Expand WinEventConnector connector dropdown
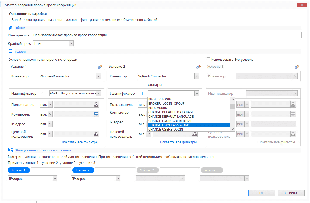 pyautogui.click(x=98, y=76)
